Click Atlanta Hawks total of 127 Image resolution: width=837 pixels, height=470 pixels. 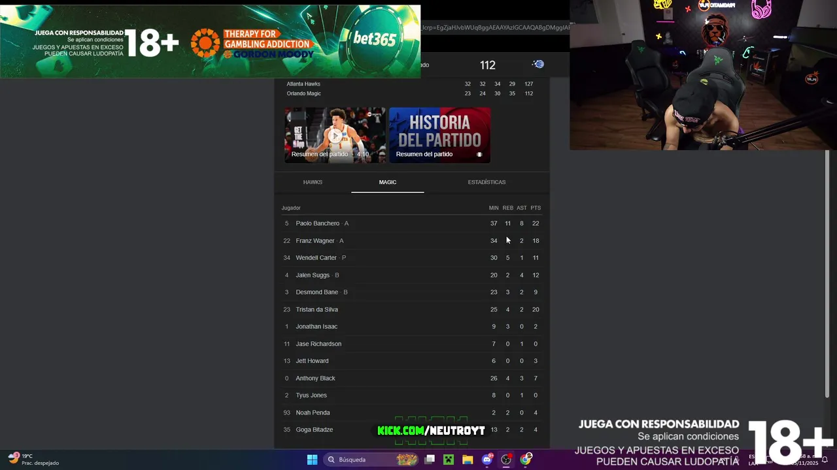click(528, 84)
